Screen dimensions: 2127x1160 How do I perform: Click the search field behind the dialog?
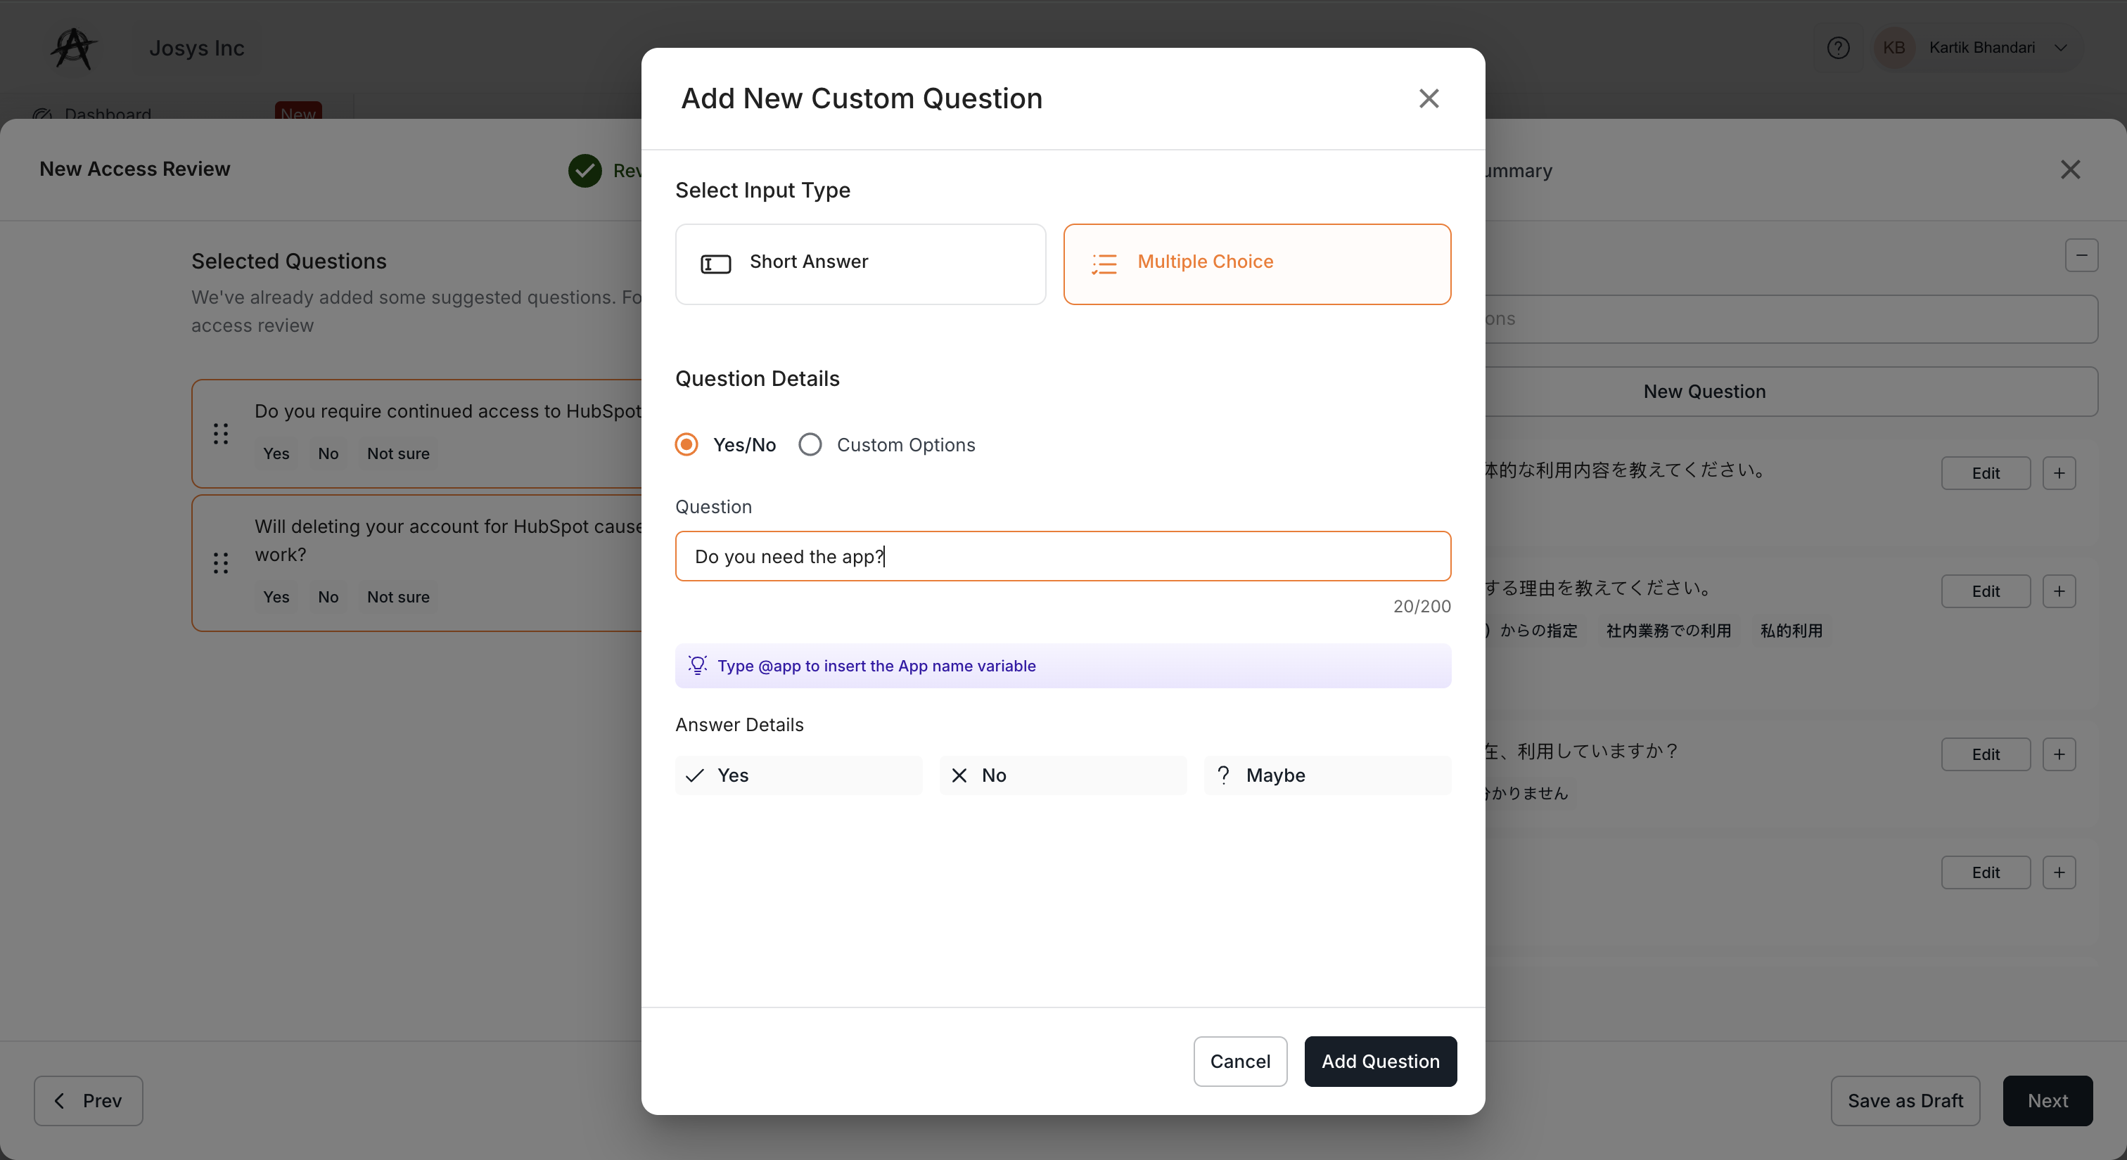pyautogui.click(x=1790, y=319)
